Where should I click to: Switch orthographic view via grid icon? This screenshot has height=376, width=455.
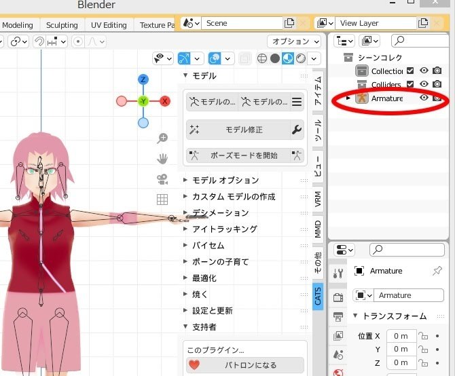pyautogui.click(x=162, y=200)
